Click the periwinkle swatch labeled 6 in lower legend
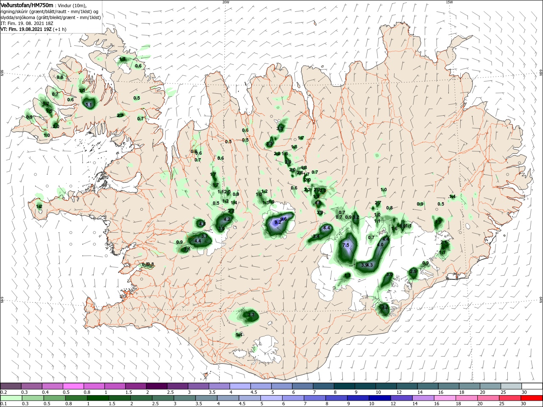543x407 pixels. point(292,398)
